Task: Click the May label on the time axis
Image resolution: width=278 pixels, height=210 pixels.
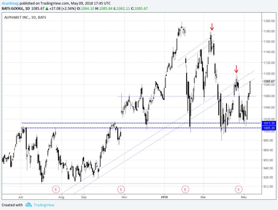Action: (244, 197)
